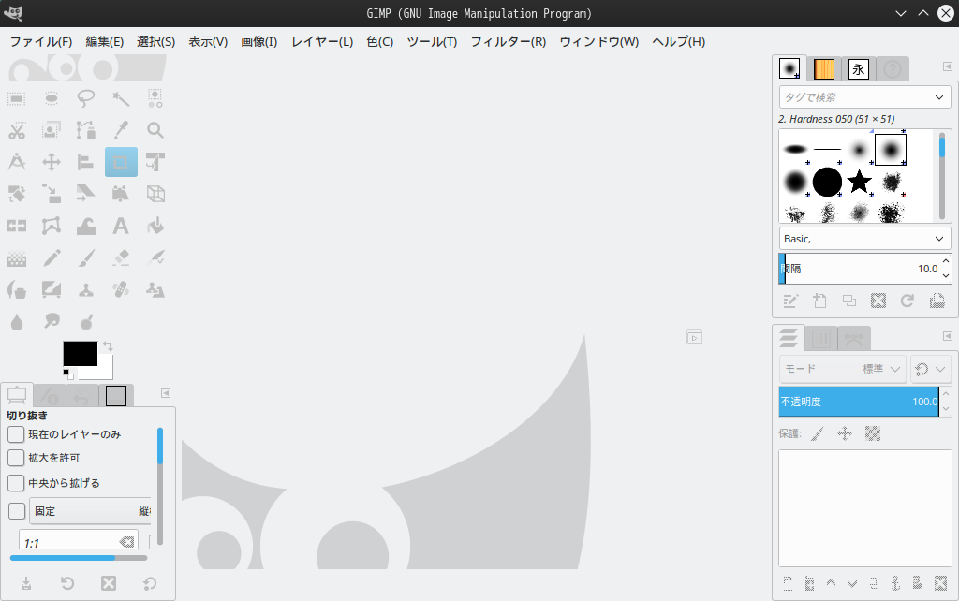This screenshot has width=959, height=601.
Task: Select the Measure tool
Action: pyautogui.click(x=17, y=162)
